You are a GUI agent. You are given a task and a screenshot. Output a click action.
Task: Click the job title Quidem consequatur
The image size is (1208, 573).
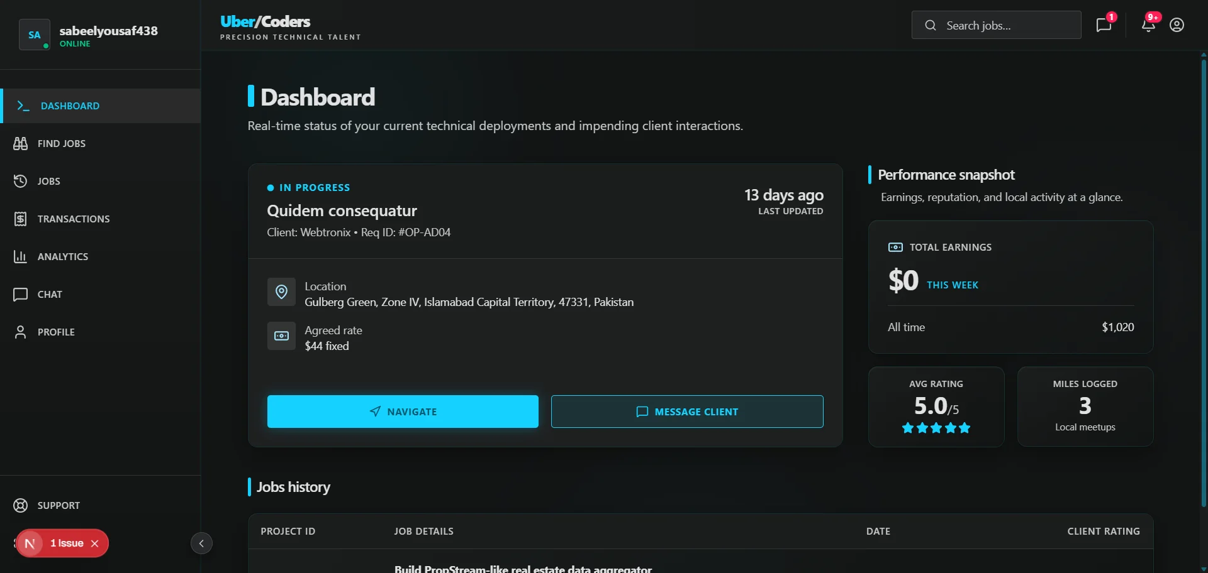coord(342,210)
